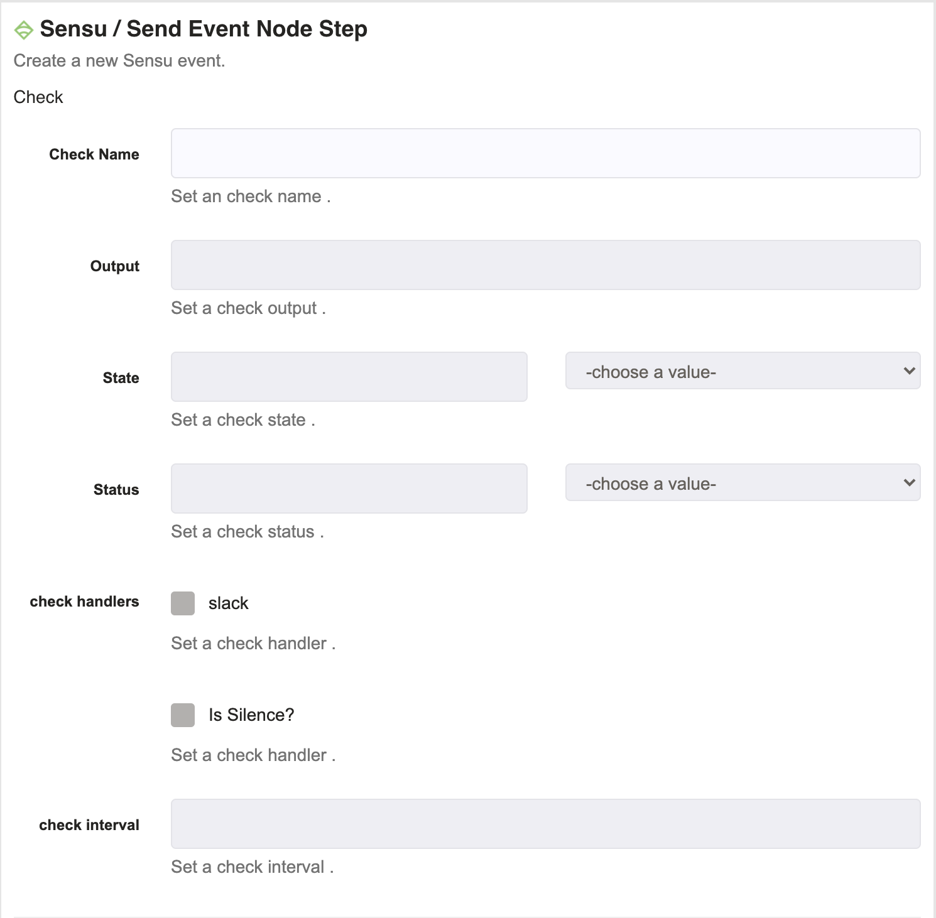Select the State text input field
Viewport: 936px width, 918px height.
click(x=349, y=377)
